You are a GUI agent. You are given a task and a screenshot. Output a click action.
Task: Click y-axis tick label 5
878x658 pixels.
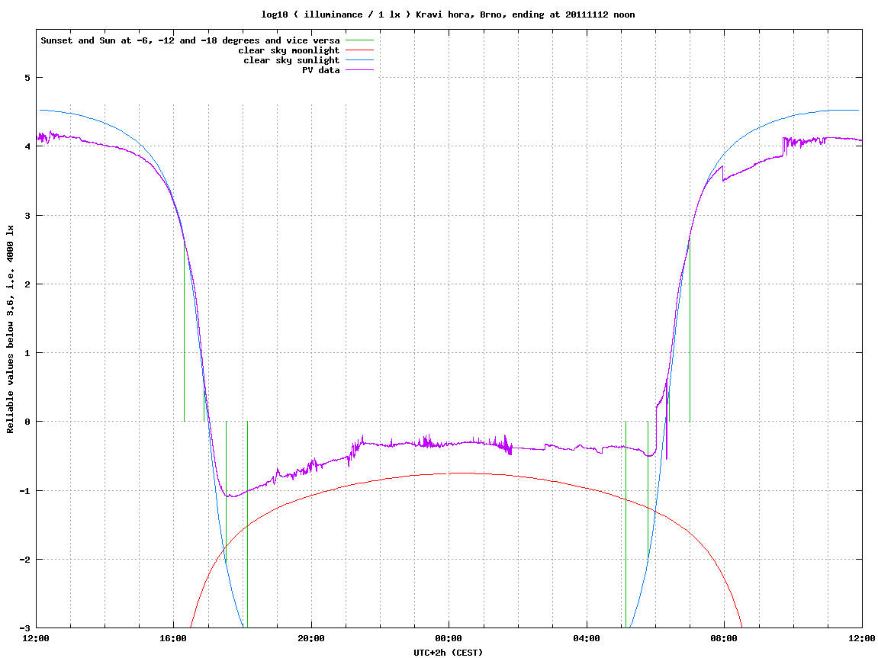pyautogui.click(x=27, y=78)
